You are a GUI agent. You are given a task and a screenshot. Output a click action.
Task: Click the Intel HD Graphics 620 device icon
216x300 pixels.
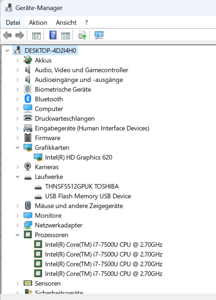pyautogui.click(x=38, y=157)
